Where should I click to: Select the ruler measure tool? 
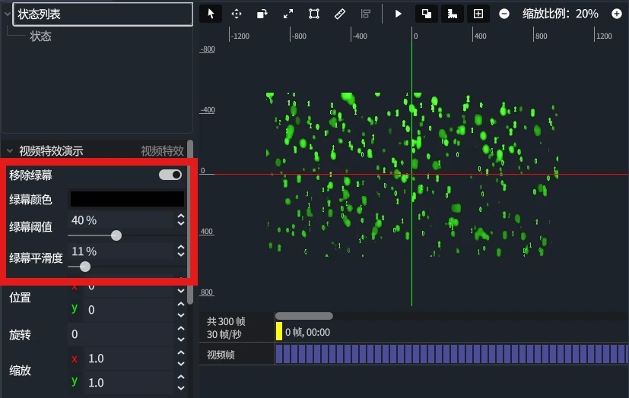pyautogui.click(x=340, y=14)
